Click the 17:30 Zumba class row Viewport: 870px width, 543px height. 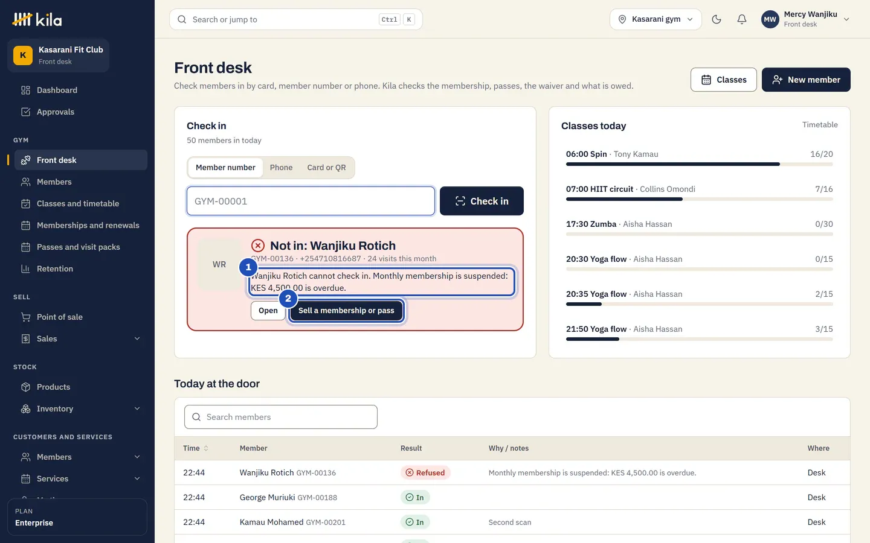(x=700, y=227)
